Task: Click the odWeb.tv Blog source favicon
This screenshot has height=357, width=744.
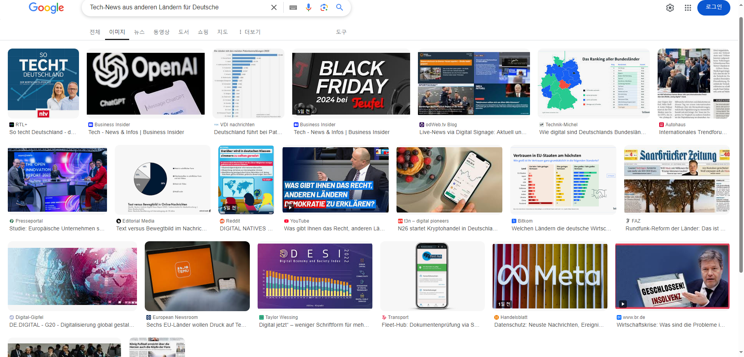Action: coord(422,125)
